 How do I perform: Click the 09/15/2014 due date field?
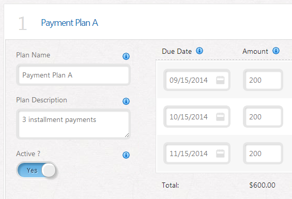pyautogui.click(x=197, y=80)
